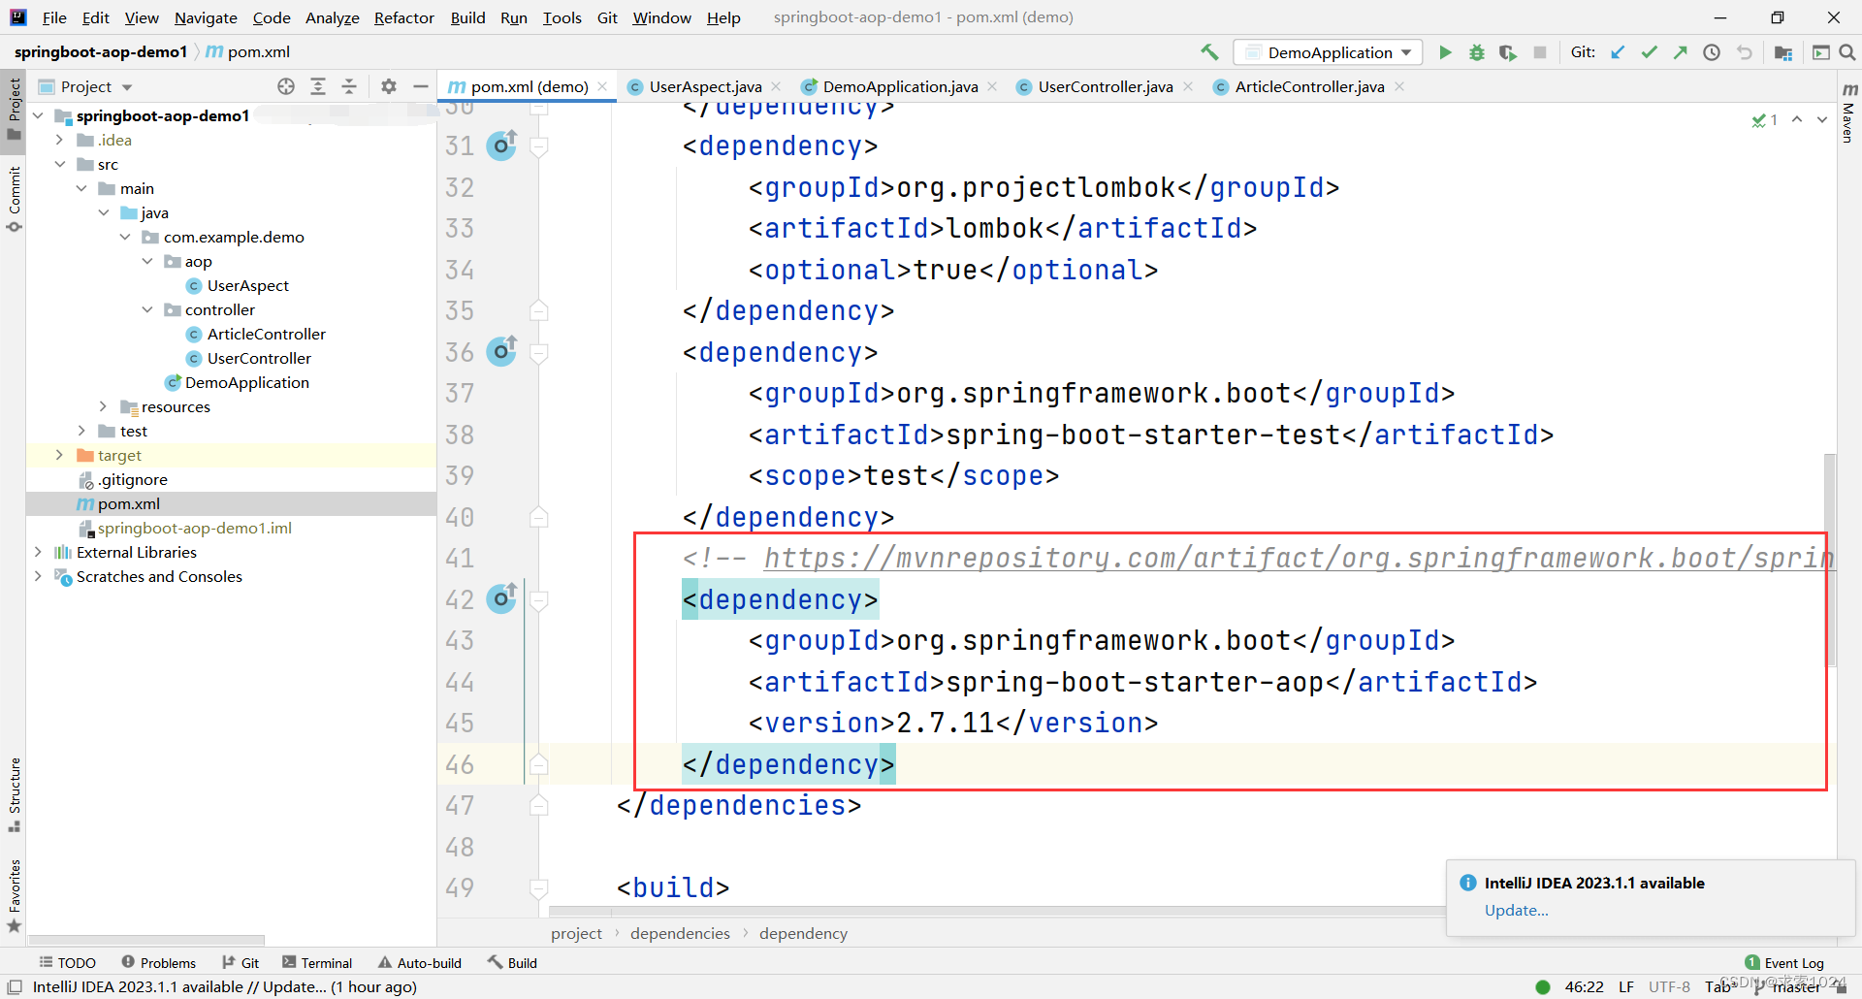
Task: Select opened file locate target icon
Action: click(286, 86)
